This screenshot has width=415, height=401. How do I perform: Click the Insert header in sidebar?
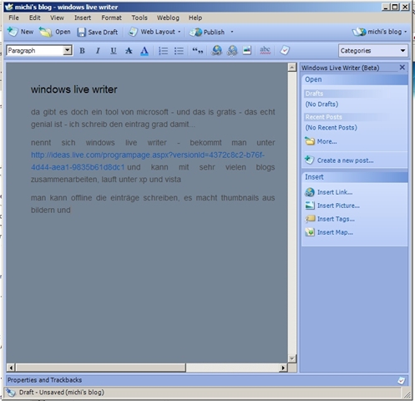(x=355, y=177)
